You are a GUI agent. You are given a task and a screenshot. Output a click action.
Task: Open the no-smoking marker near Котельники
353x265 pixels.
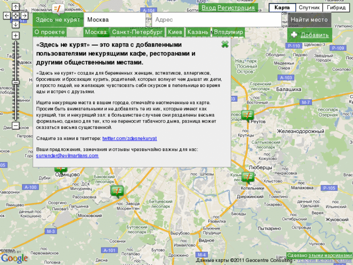tap(248, 177)
